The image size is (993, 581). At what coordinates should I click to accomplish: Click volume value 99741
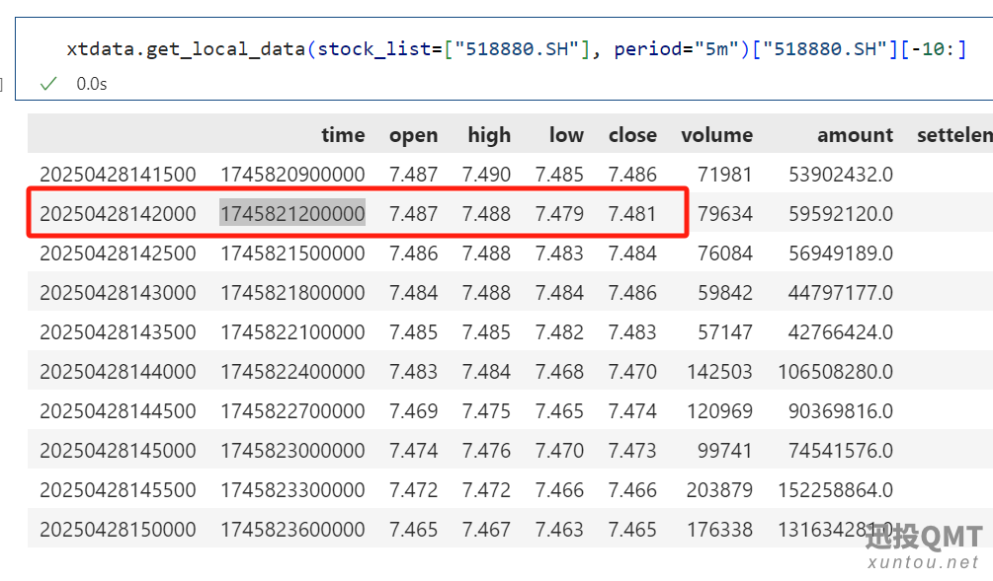click(725, 451)
